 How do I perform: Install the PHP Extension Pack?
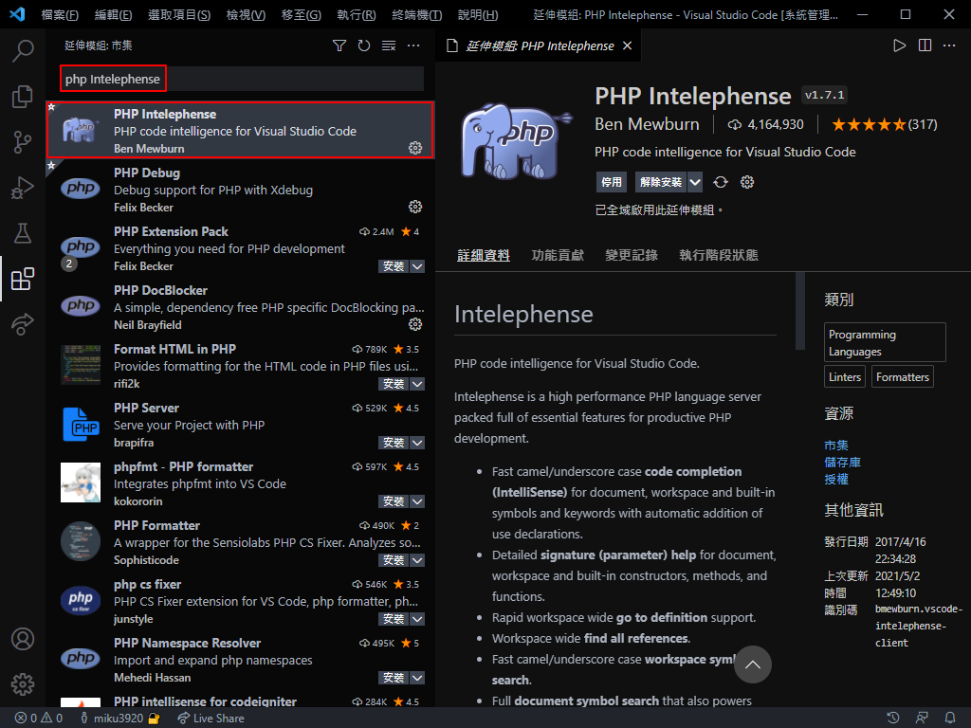coord(394,266)
